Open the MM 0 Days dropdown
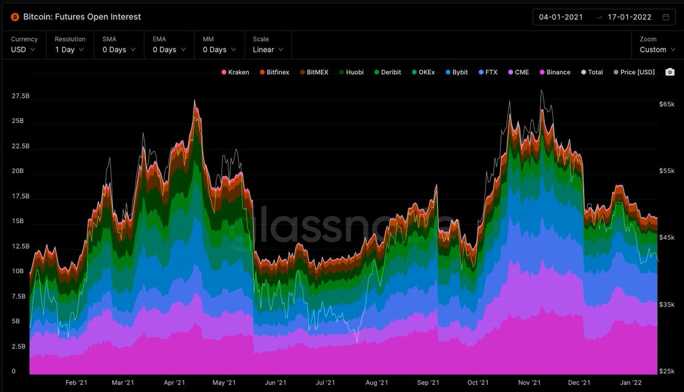The height and width of the screenshot is (392, 684). [219, 45]
